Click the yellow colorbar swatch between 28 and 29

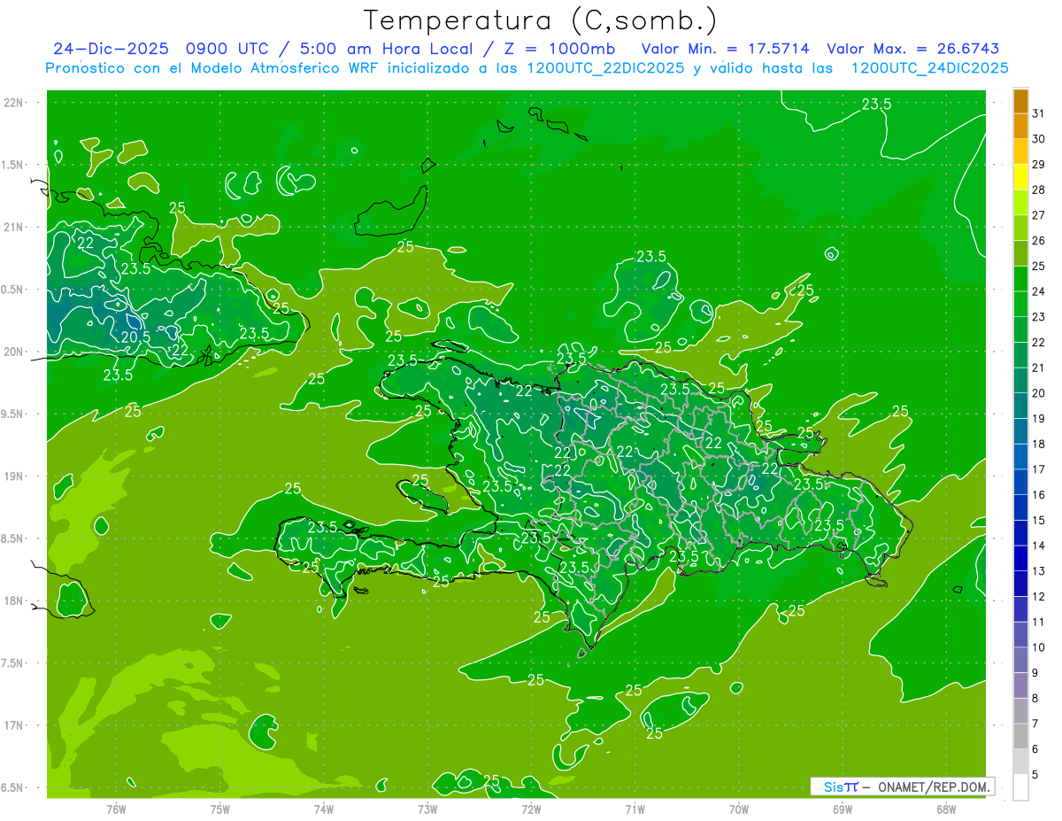[1021, 177]
